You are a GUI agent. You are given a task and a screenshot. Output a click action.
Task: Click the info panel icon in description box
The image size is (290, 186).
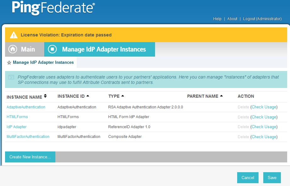tap(11, 77)
